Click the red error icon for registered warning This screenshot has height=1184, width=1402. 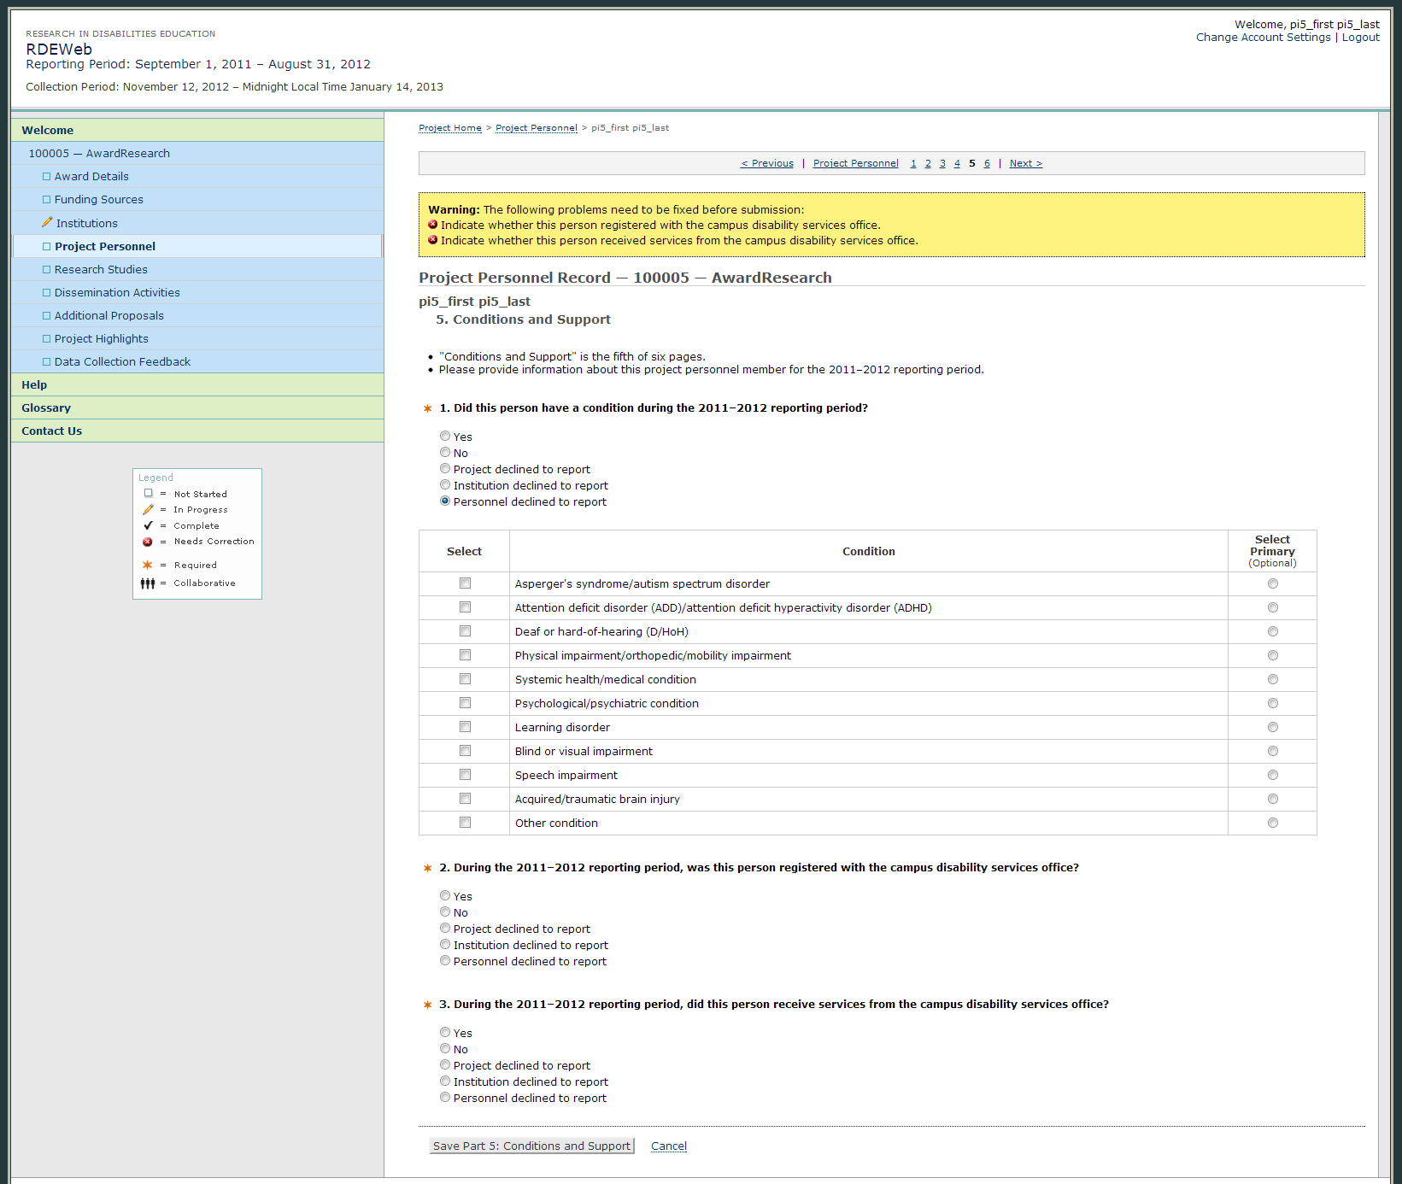tap(433, 225)
